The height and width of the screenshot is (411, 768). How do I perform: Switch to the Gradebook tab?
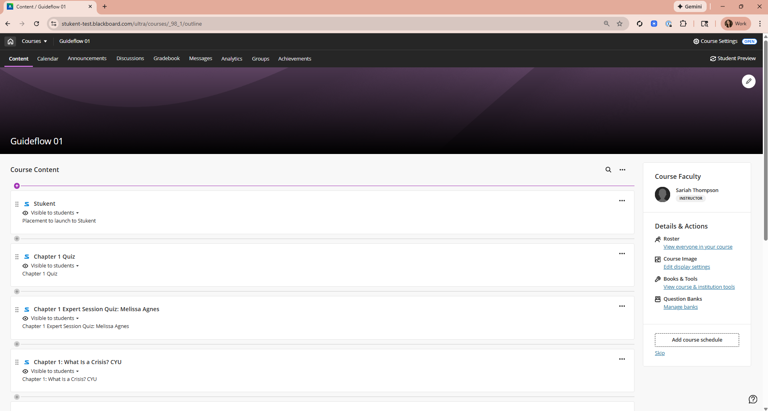(166, 59)
